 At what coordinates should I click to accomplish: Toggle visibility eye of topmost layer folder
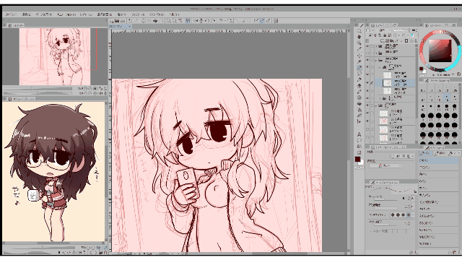pyautogui.click(x=367, y=46)
